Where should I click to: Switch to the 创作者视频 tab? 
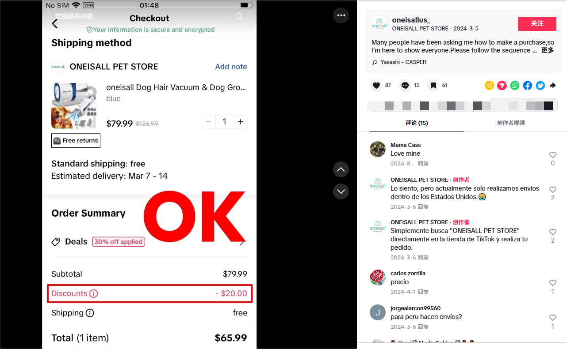[x=511, y=123]
